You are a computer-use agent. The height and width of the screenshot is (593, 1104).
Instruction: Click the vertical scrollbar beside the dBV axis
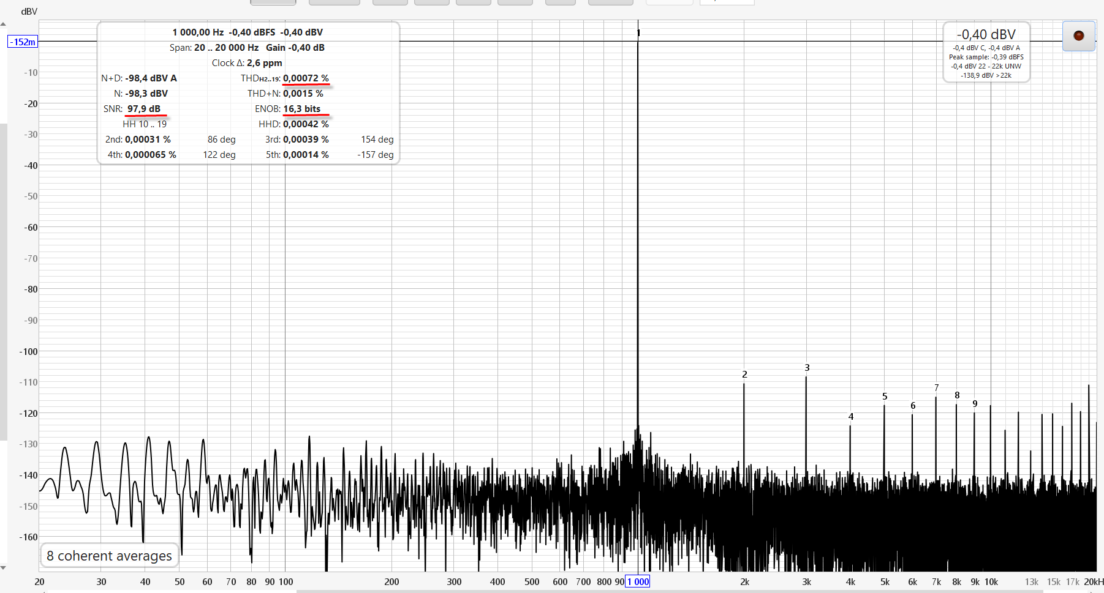[3, 282]
